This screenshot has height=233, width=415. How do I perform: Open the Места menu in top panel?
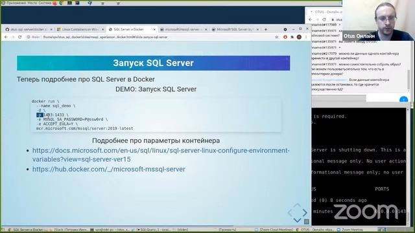click(x=32, y=3)
